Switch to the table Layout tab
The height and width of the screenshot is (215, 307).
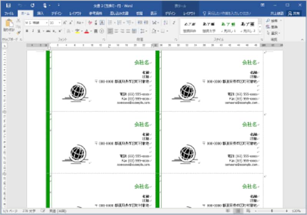(x=189, y=13)
